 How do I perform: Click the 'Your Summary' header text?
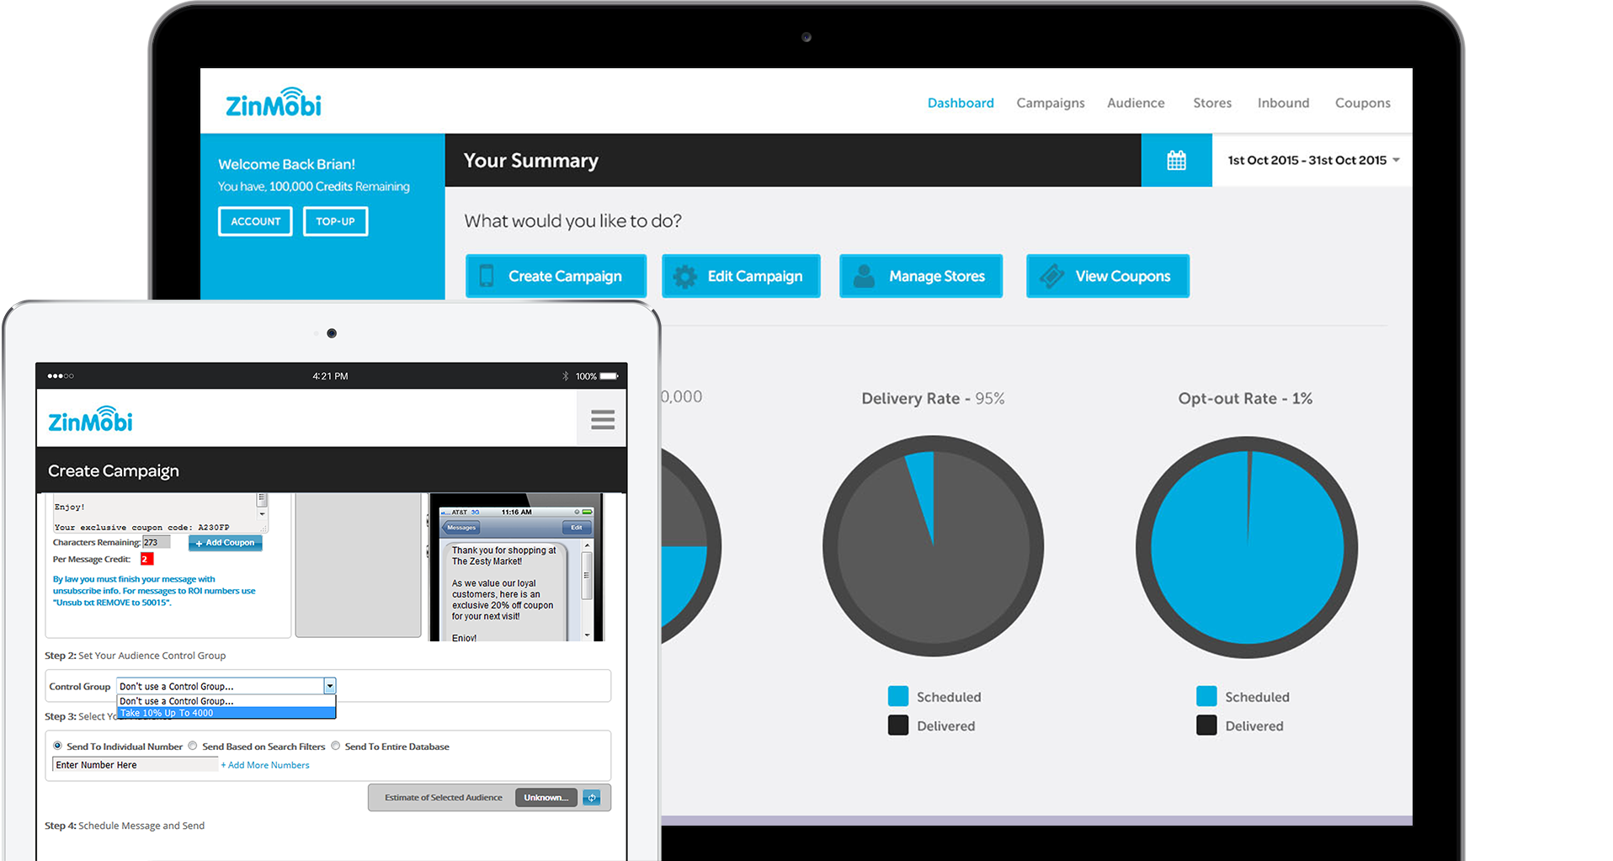point(531,160)
